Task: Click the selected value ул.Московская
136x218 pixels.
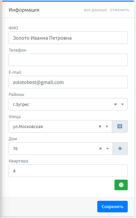Action: point(28,126)
